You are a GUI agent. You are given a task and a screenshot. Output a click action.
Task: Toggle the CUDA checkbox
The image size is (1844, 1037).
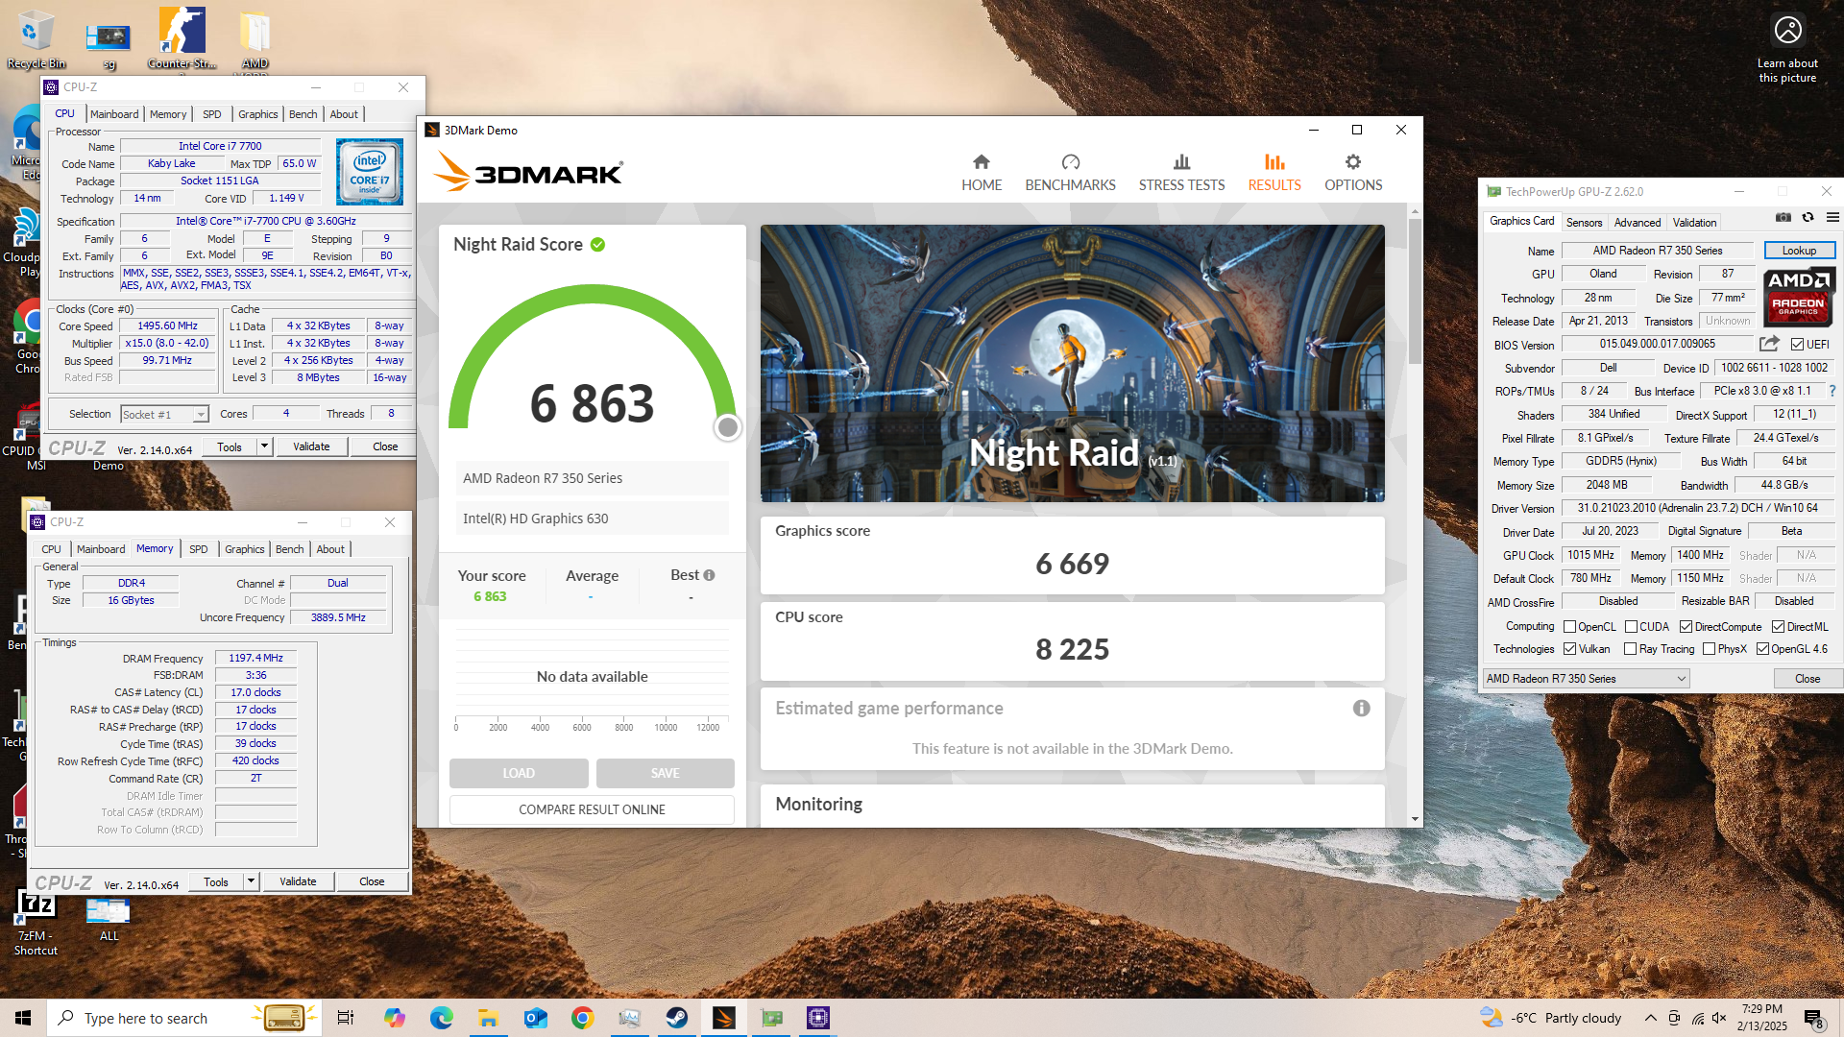[1631, 627]
